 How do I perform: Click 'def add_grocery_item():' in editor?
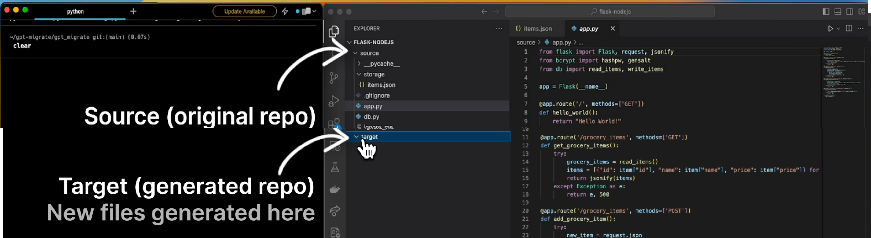[577, 219]
